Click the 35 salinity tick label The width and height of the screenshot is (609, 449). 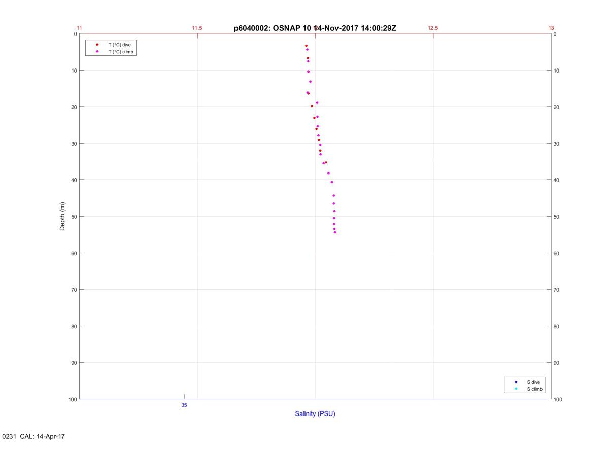pyautogui.click(x=184, y=405)
